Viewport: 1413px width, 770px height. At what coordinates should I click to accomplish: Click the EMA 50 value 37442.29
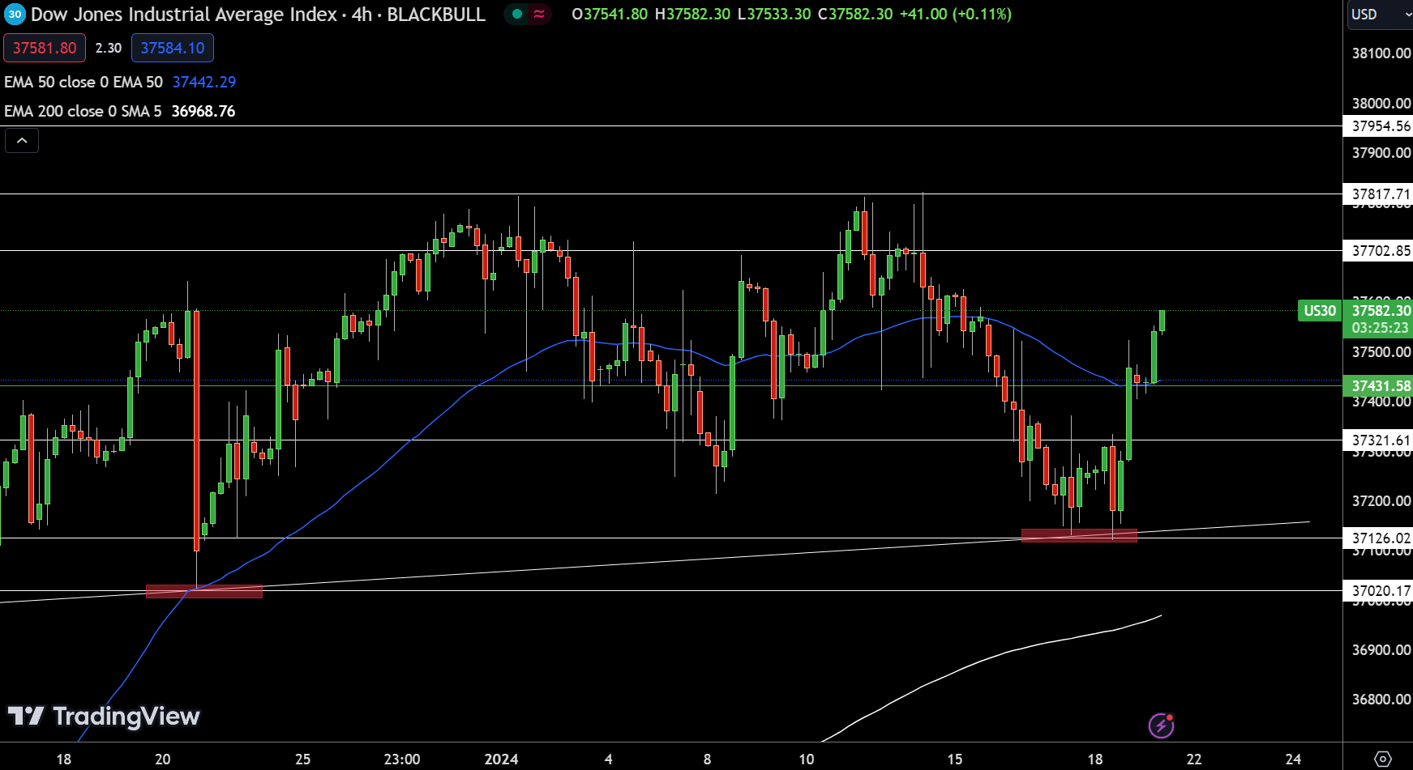[204, 82]
